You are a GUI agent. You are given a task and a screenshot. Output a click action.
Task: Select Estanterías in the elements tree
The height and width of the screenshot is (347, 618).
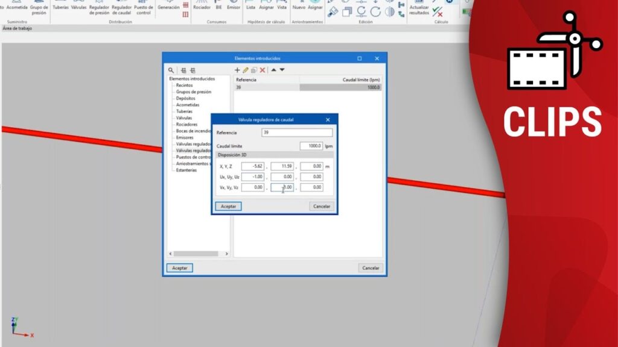tap(186, 170)
